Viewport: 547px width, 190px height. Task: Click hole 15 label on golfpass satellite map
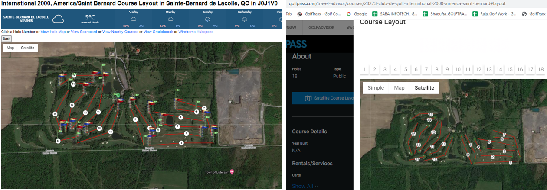(x=431, y=114)
